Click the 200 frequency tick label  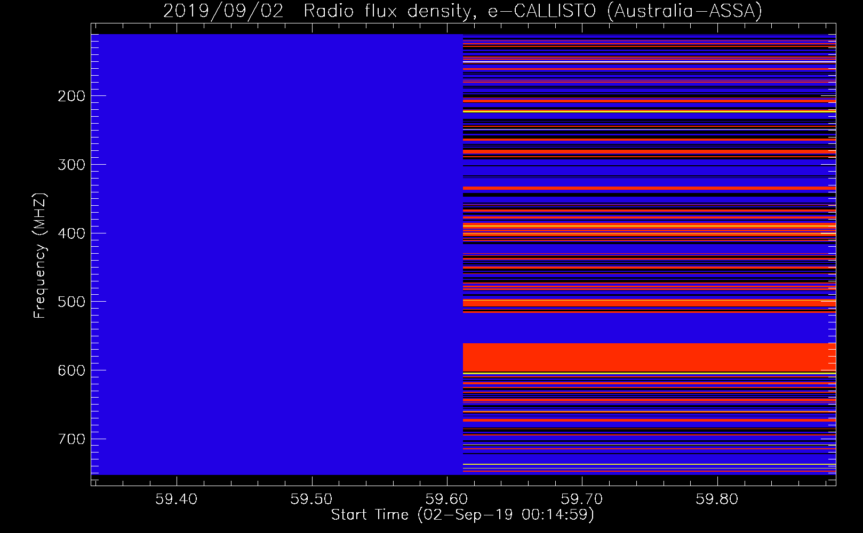[71, 96]
